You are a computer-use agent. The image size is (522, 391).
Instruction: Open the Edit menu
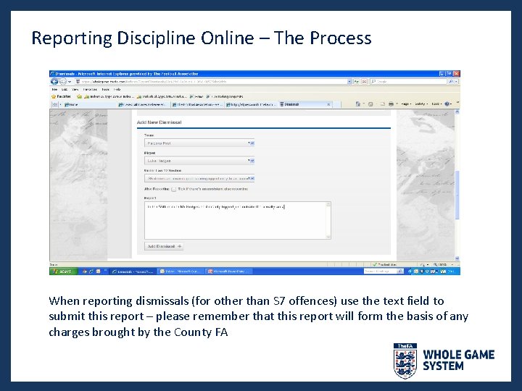pyautogui.click(x=65, y=90)
